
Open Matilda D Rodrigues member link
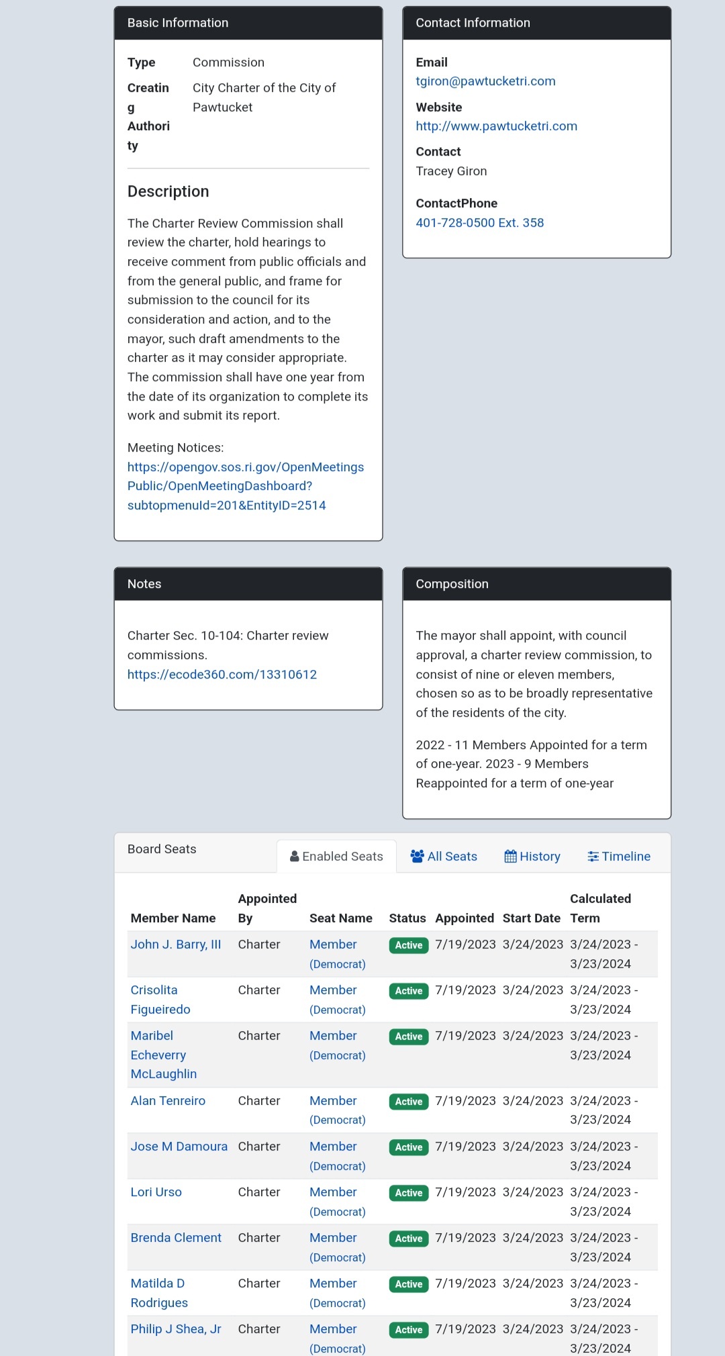(159, 1293)
